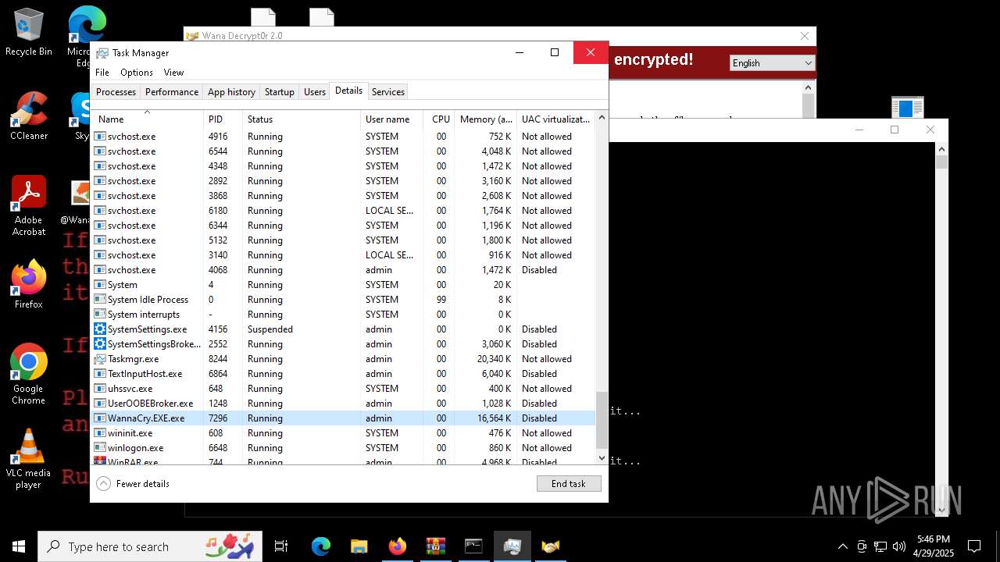Viewport: 1000px width, 562px height.
Task: Sort by the Status column header
Action: pyautogui.click(x=302, y=119)
